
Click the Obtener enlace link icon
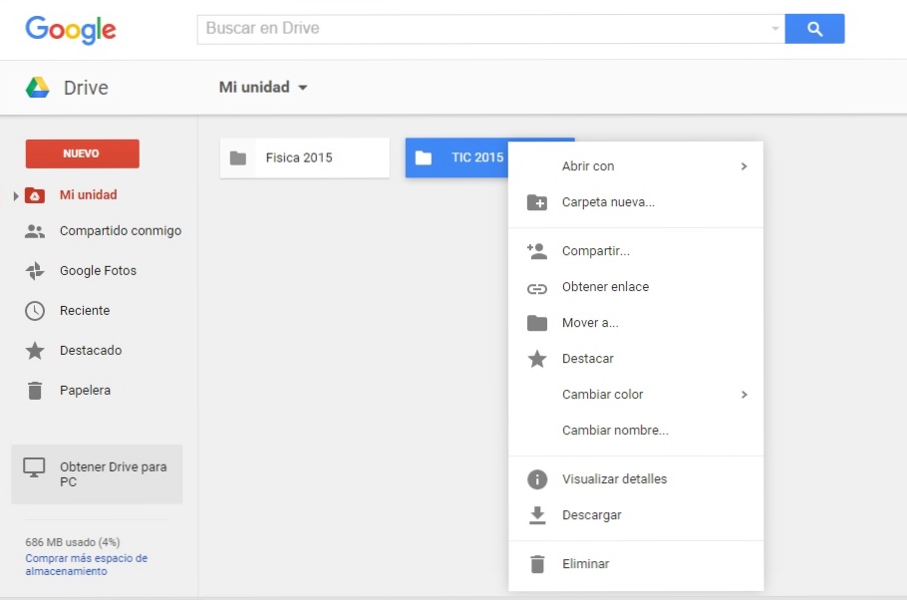click(x=537, y=288)
